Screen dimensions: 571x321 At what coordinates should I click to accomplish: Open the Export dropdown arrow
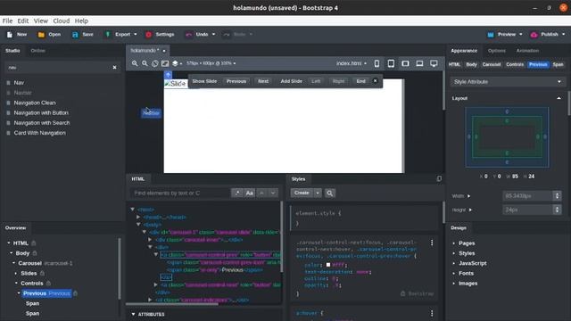[135, 35]
